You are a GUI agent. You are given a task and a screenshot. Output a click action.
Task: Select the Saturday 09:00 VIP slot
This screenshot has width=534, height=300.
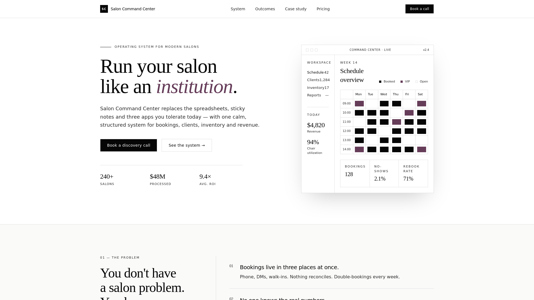pyautogui.click(x=422, y=104)
